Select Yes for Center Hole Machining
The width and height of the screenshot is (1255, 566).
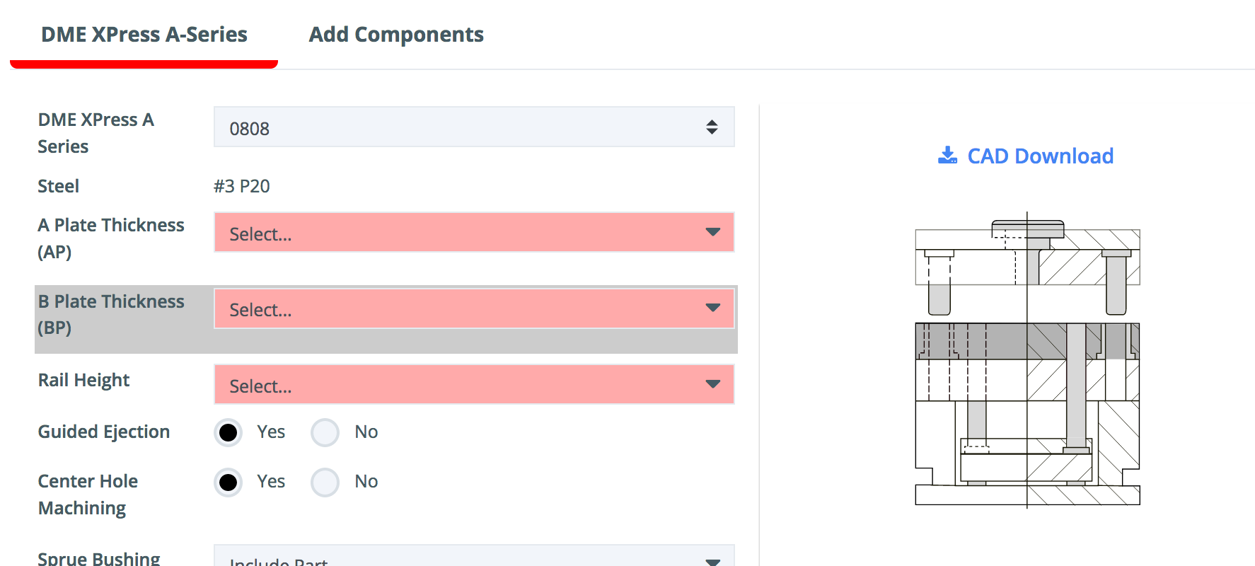click(x=228, y=482)
